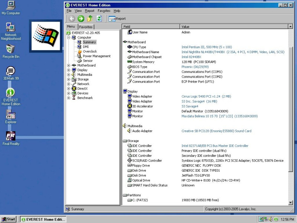The width and height of the screenshot is (297, 223).
Task: Select the System Memory row
Action: point(172,62)
